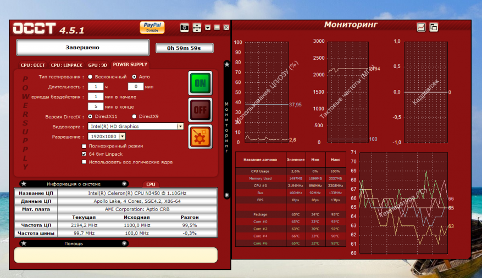Select the Бесконечный test type radio button
This screenshot has width=482, height=278.
90,77
